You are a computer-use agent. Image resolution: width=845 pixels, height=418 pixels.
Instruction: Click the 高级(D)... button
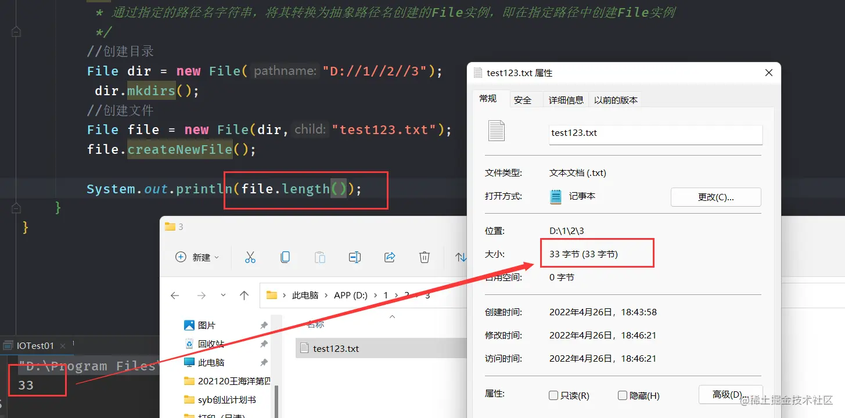click(731, 394)
